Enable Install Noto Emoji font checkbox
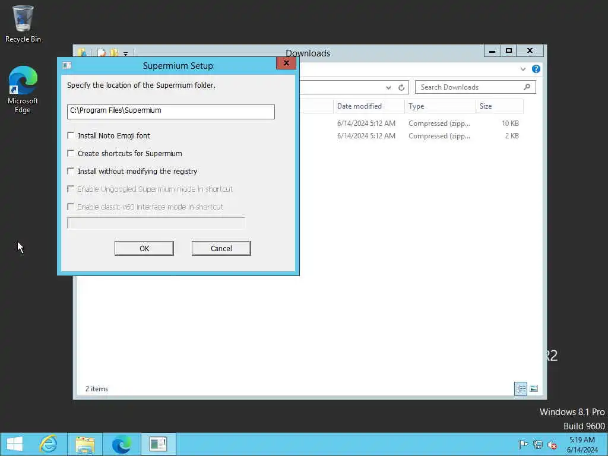This screenshot has width=608, height=456. coord(71,135)
